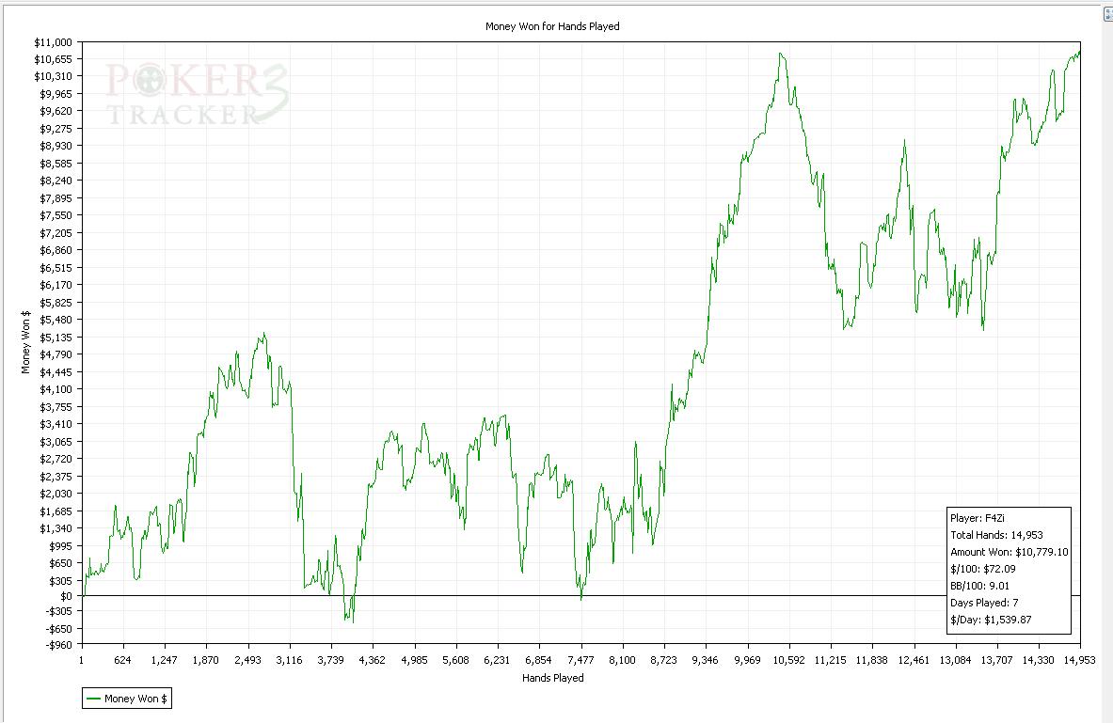Click the partially visible button at top-right corner
The image size is (1113, 723).
point(1107,14)
